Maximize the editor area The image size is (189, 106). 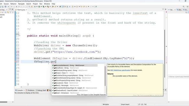[x=165, y=9]
